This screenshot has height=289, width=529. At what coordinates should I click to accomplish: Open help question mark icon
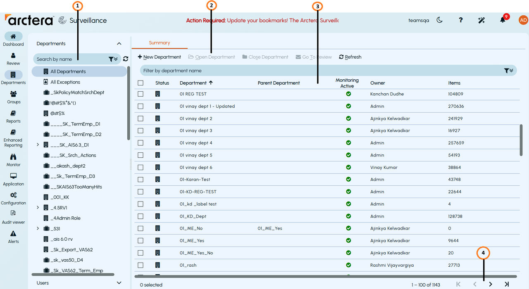pyautogui.click(x=461, y=20)
